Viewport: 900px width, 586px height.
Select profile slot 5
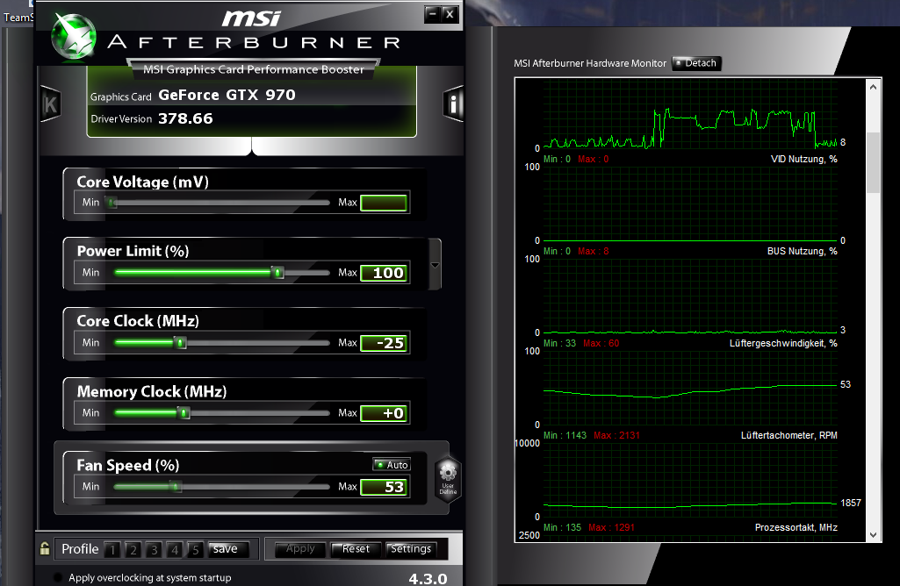[195, 550]
